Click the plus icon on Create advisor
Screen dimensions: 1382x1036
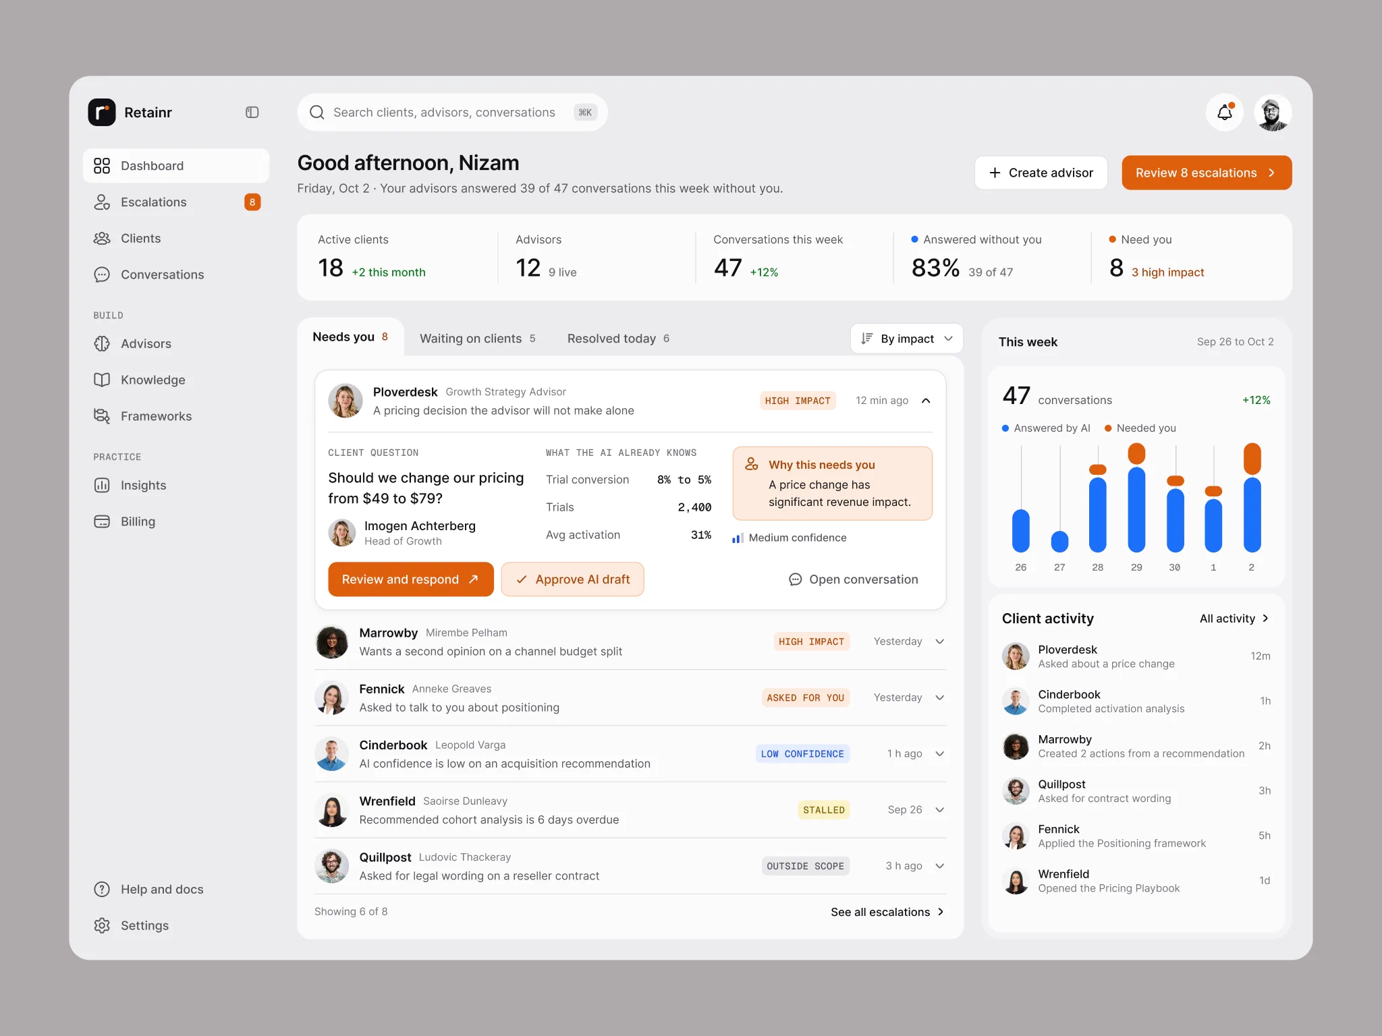pyautogui.click(x=995, y=173)
